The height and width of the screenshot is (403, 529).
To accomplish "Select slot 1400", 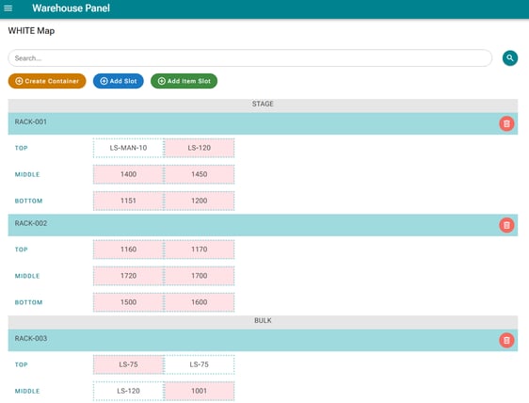I will 129,174.
